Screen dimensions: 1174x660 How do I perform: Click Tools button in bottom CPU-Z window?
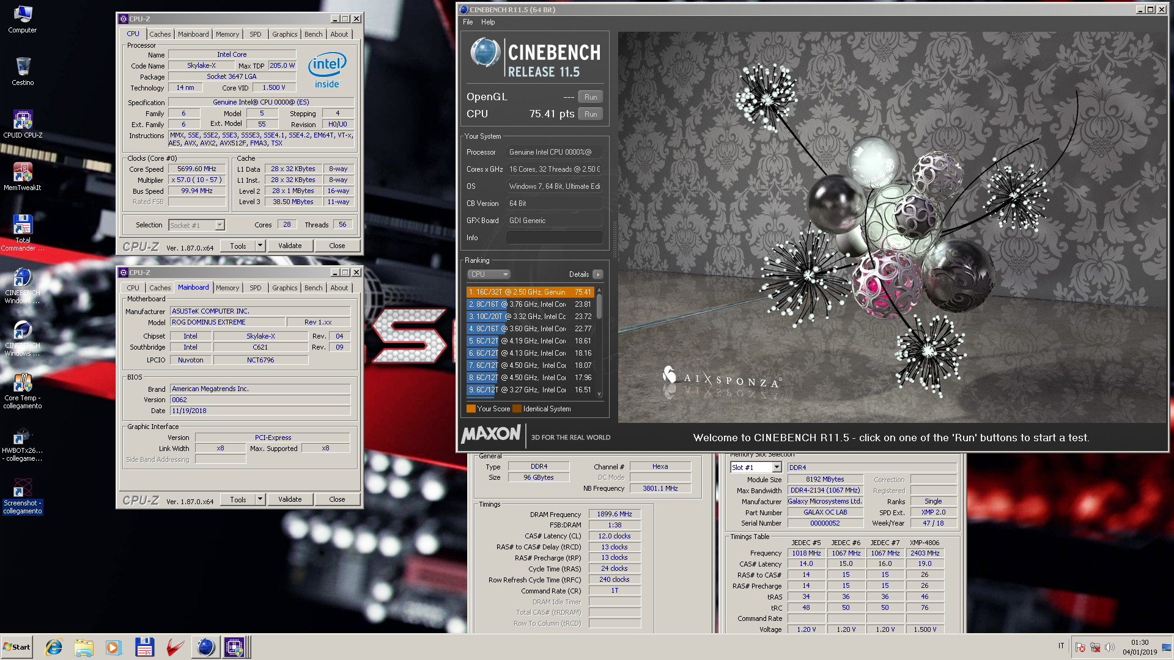238,499
